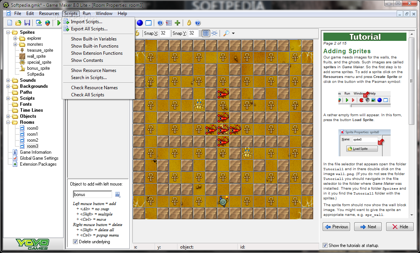Screen dimensions: 420x253
Task: Open the Edit menu
Action: (x=30, y=13)
